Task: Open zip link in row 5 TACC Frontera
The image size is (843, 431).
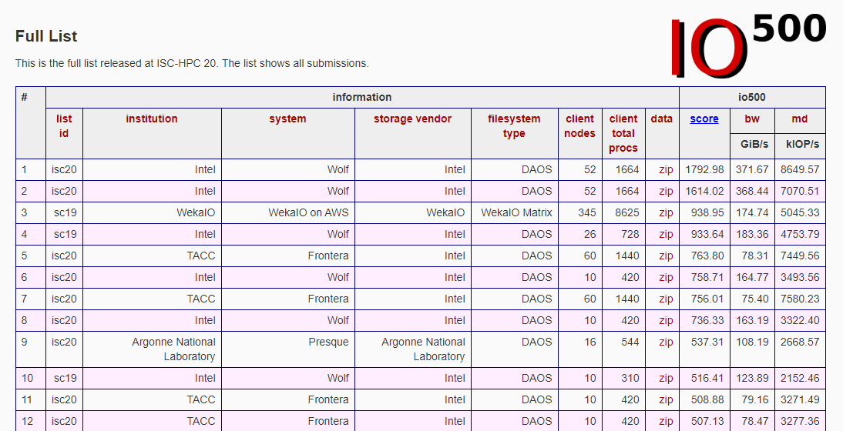Action: (x=666, y=256)
